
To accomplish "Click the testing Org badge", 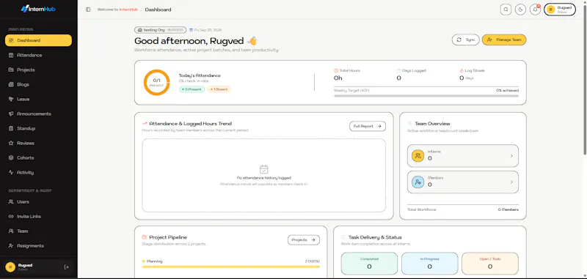I will (160, 30).
